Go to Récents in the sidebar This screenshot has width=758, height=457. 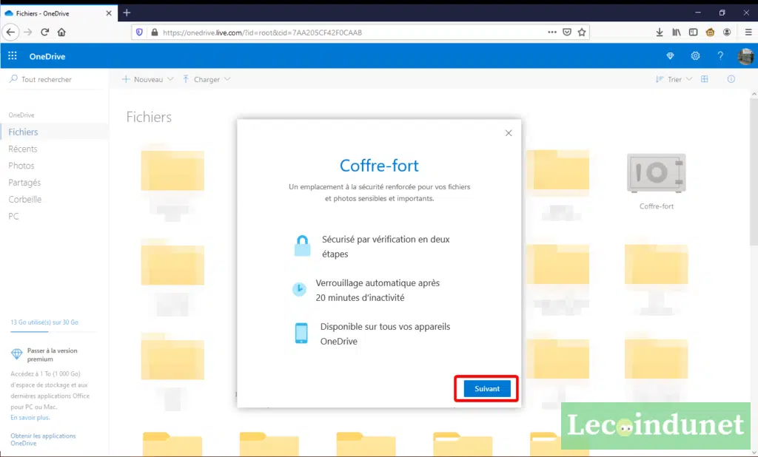coord(23,149)
